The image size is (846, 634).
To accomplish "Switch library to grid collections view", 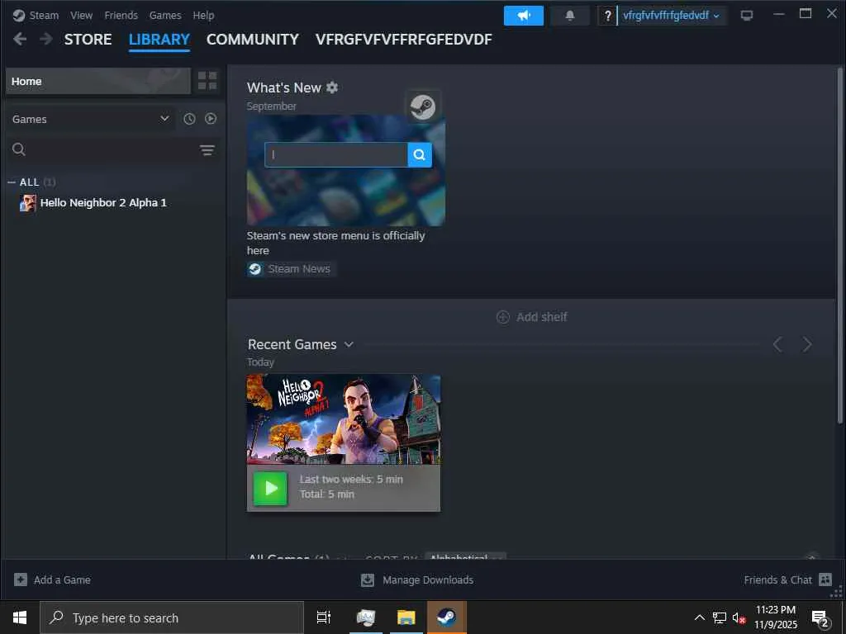I will [x=207, y=81].
